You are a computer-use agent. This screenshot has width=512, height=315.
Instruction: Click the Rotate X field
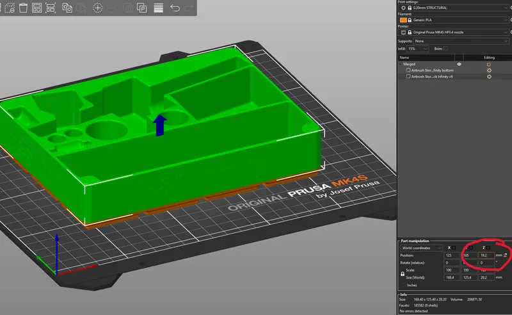click(x=452, y=262)
